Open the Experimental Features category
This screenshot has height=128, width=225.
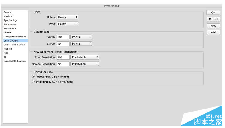tap(15, 61)
